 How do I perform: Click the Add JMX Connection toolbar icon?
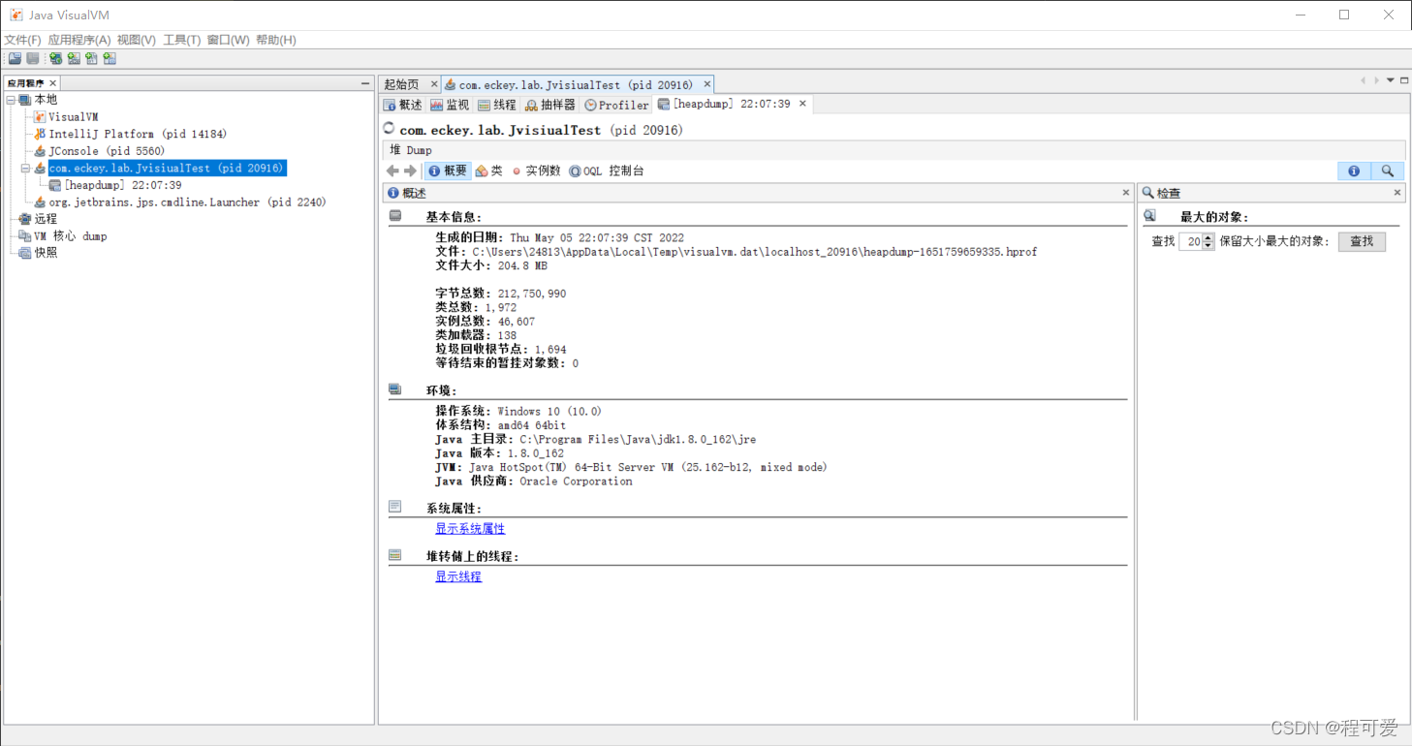point(55,59)
